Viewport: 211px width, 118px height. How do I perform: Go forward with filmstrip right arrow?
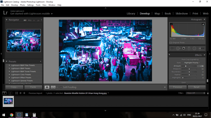click(24, 93)
